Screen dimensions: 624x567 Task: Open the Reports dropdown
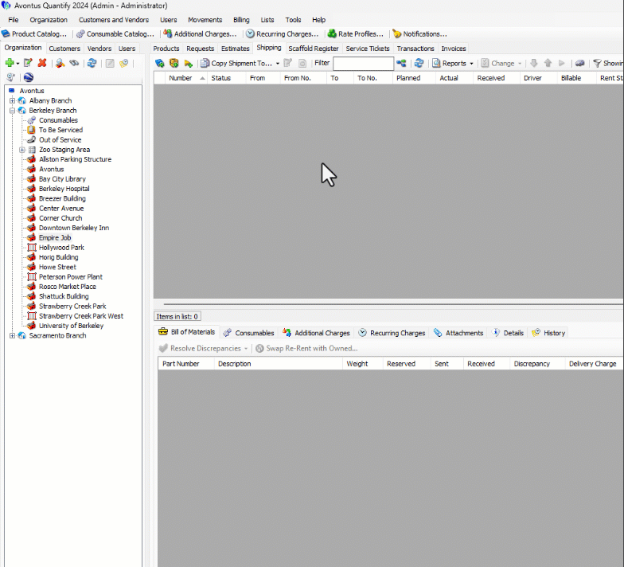click(x=454, y=63)
